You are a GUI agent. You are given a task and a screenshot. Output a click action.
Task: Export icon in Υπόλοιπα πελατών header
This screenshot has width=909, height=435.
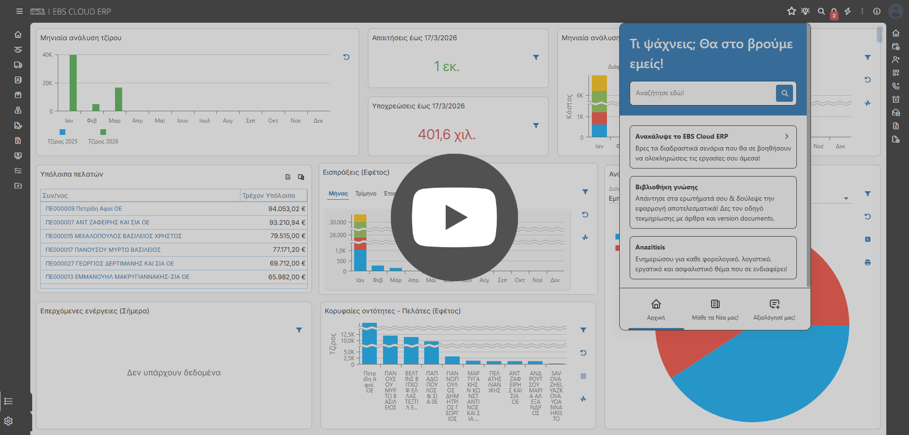click(x=288, y=177)
